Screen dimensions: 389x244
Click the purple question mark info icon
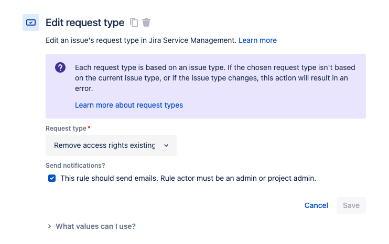(60, 67)
